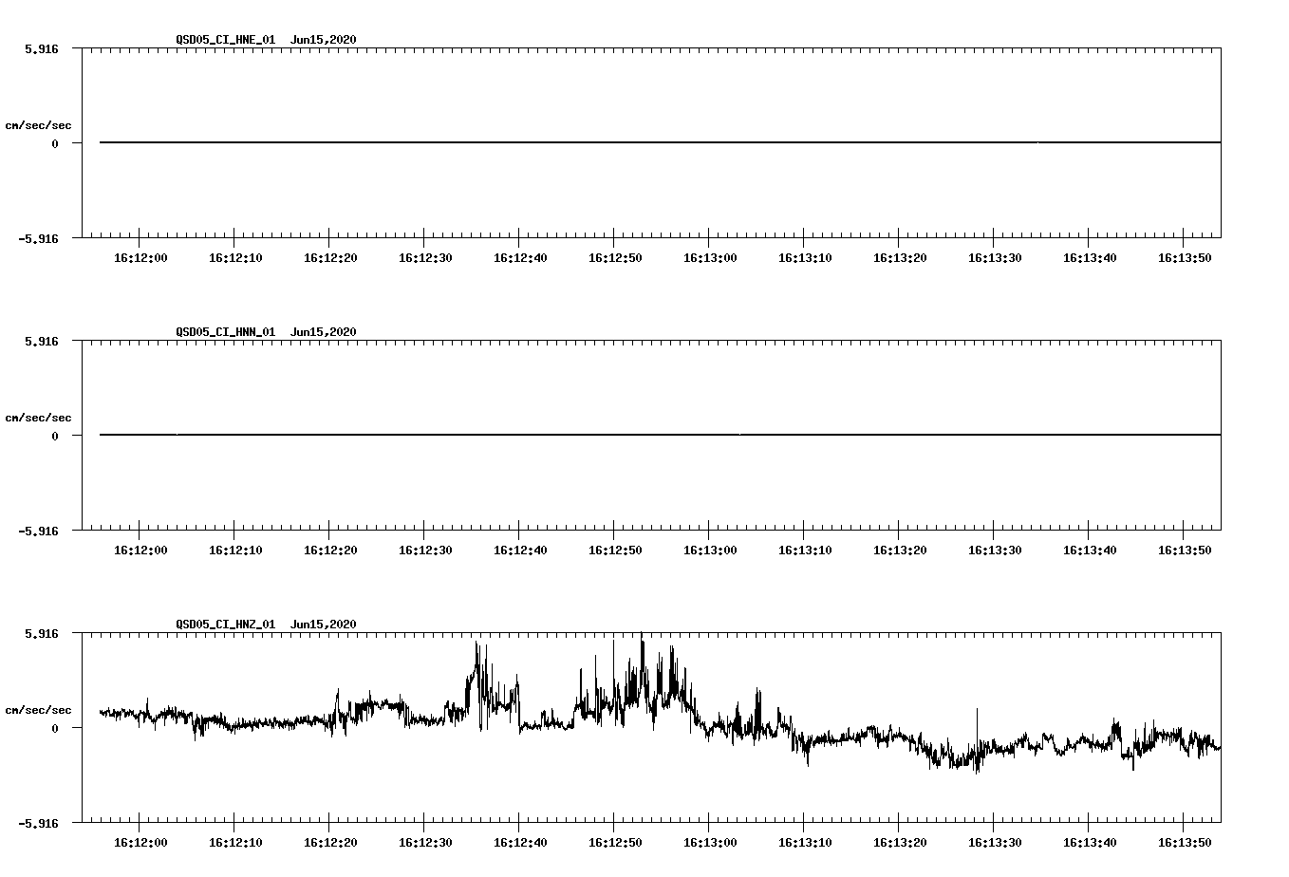Click the -5.916 lower limit of HNZ plot
The height and width of the screenshot is (877, 1289).
click(x=39, y=823)
